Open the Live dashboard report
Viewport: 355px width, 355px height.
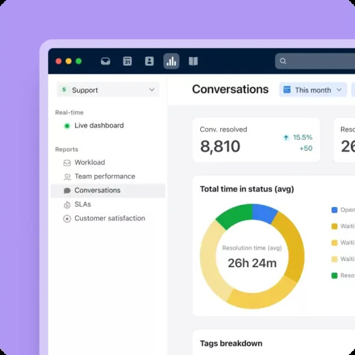[x=99, y=125]
